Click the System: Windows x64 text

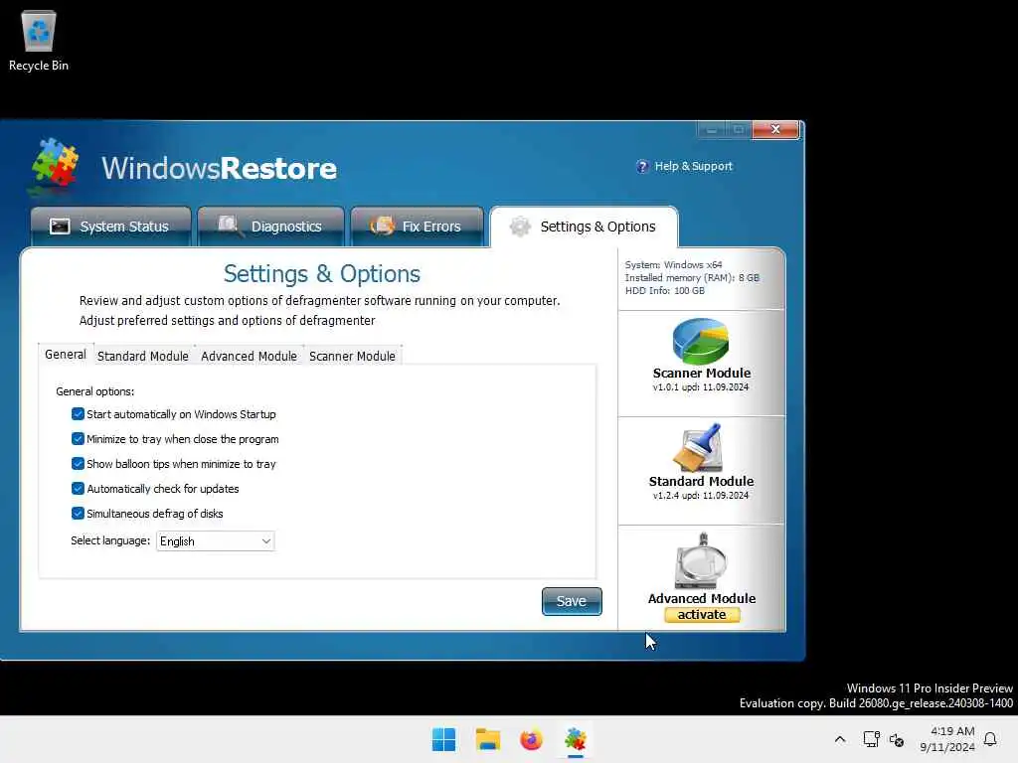(673, 264)
